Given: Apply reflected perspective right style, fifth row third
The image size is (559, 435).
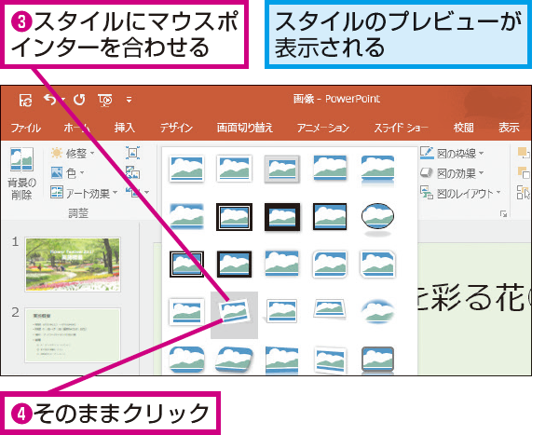Looking at the screenshot, I should [281, 360].
